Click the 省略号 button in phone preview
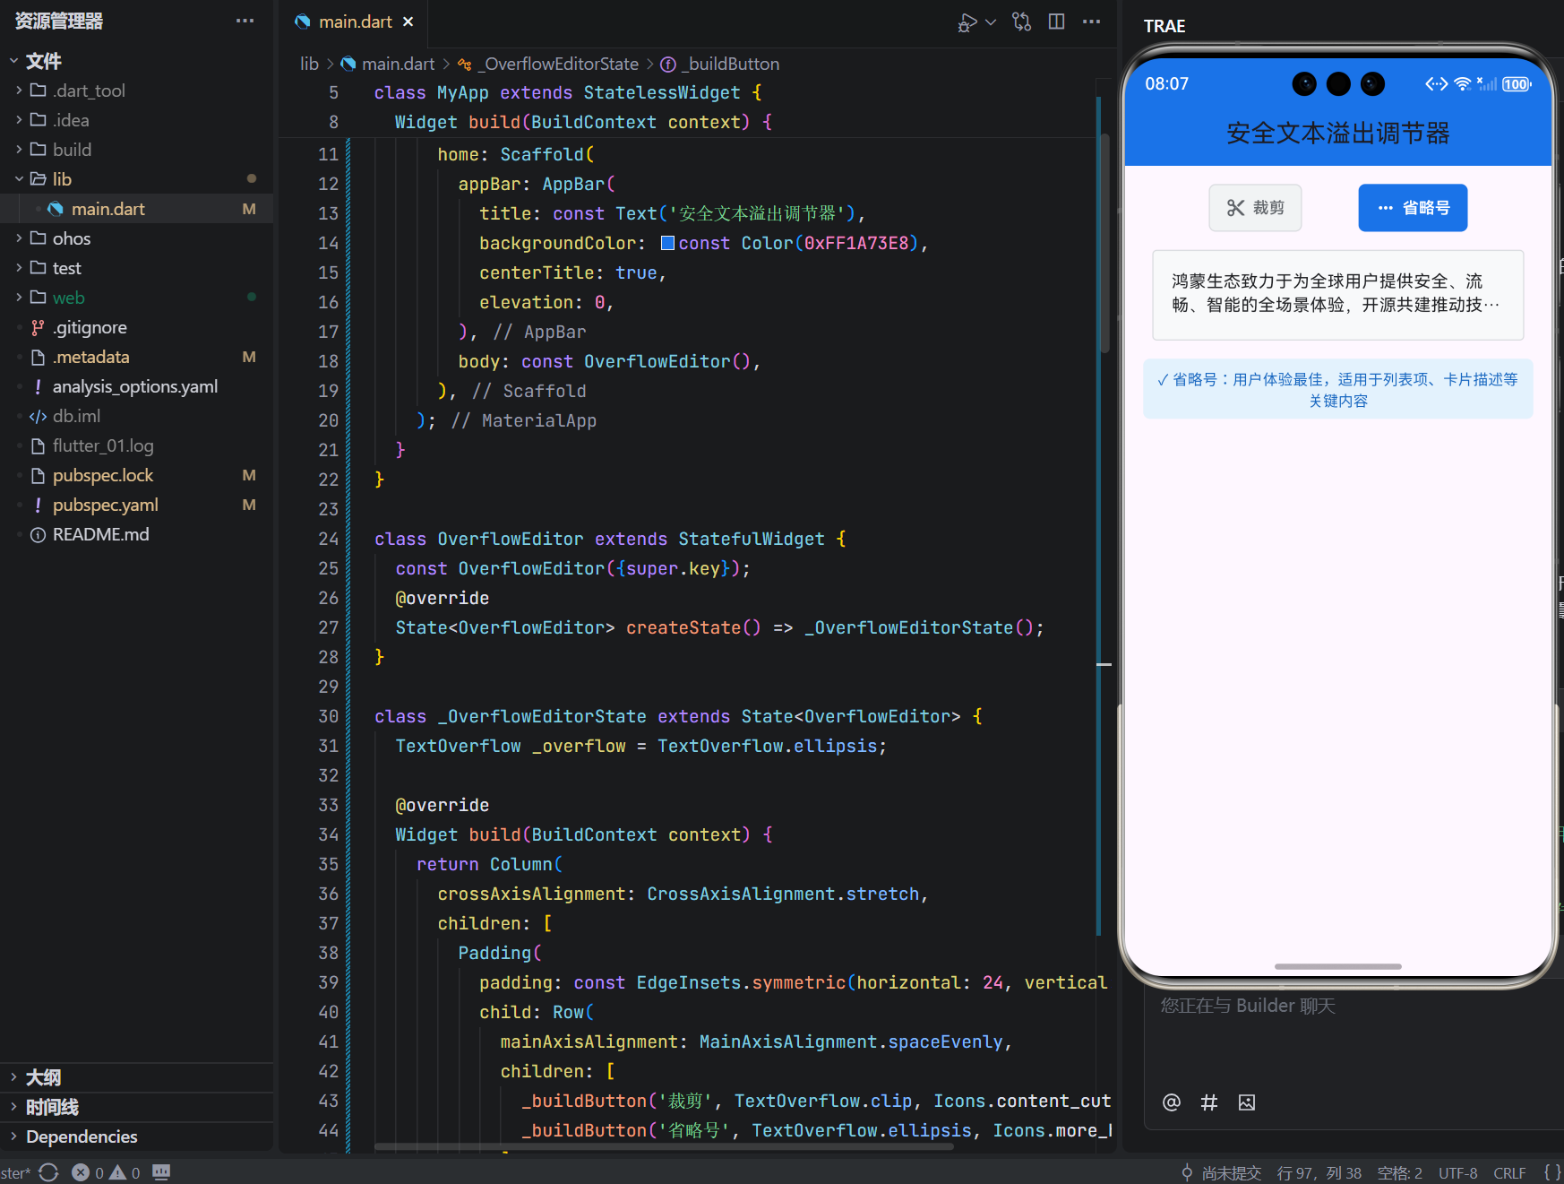This screenshot has height=1184, width=1564. pos(1413,208)
